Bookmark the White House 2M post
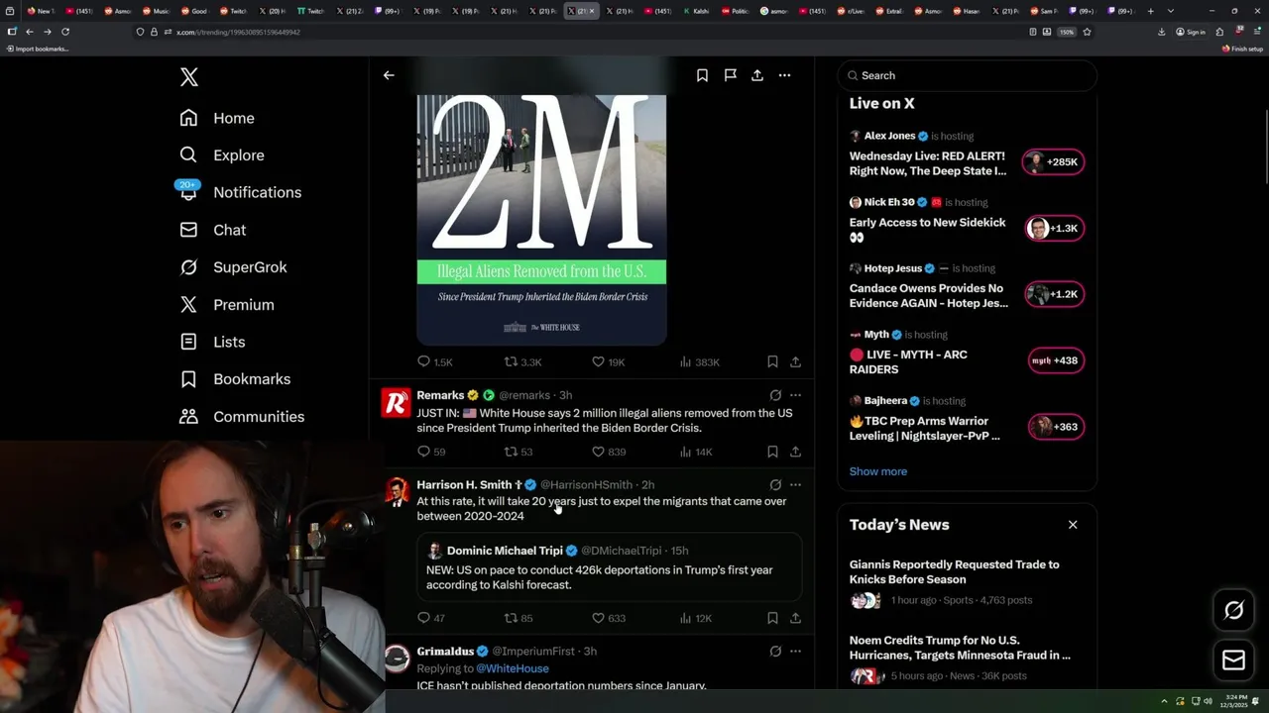This screenshot has width=1269, height=713. coord(772,362)
